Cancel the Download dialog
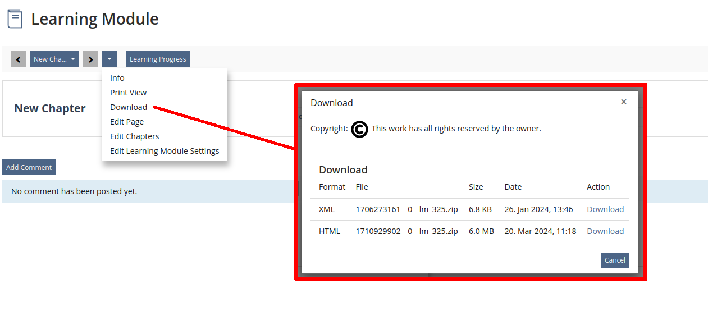The width and height of the screenshot is (708, 330). tap(615, 260)
